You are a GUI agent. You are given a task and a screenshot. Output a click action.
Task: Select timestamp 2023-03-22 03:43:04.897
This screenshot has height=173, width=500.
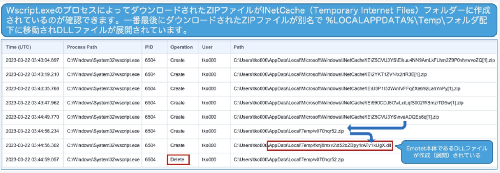click(32, 60)
